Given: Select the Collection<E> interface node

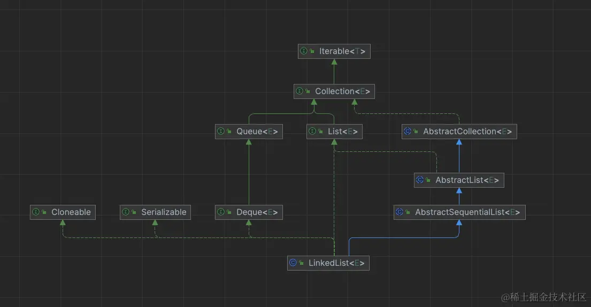Looking at the screenshot, I should pos(334,91).
